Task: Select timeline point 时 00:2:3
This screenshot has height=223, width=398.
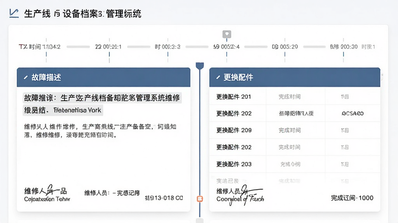Action: [x=168, y=47]
